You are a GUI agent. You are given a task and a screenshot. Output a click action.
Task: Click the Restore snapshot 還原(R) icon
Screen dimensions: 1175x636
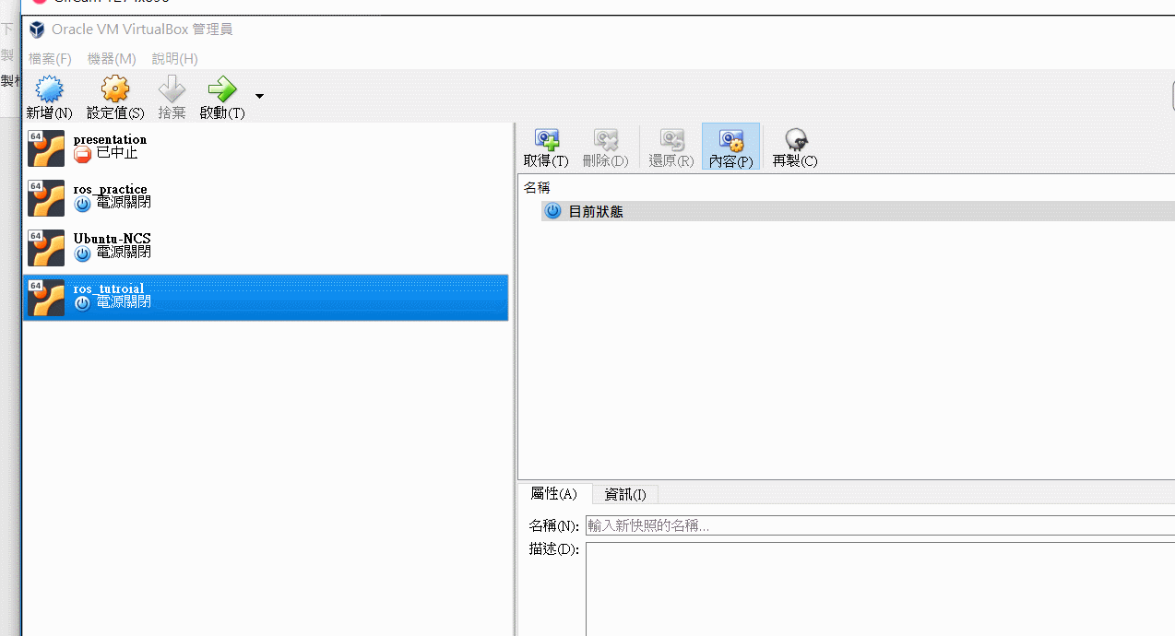pyautogui.click(x=671, y=140)
